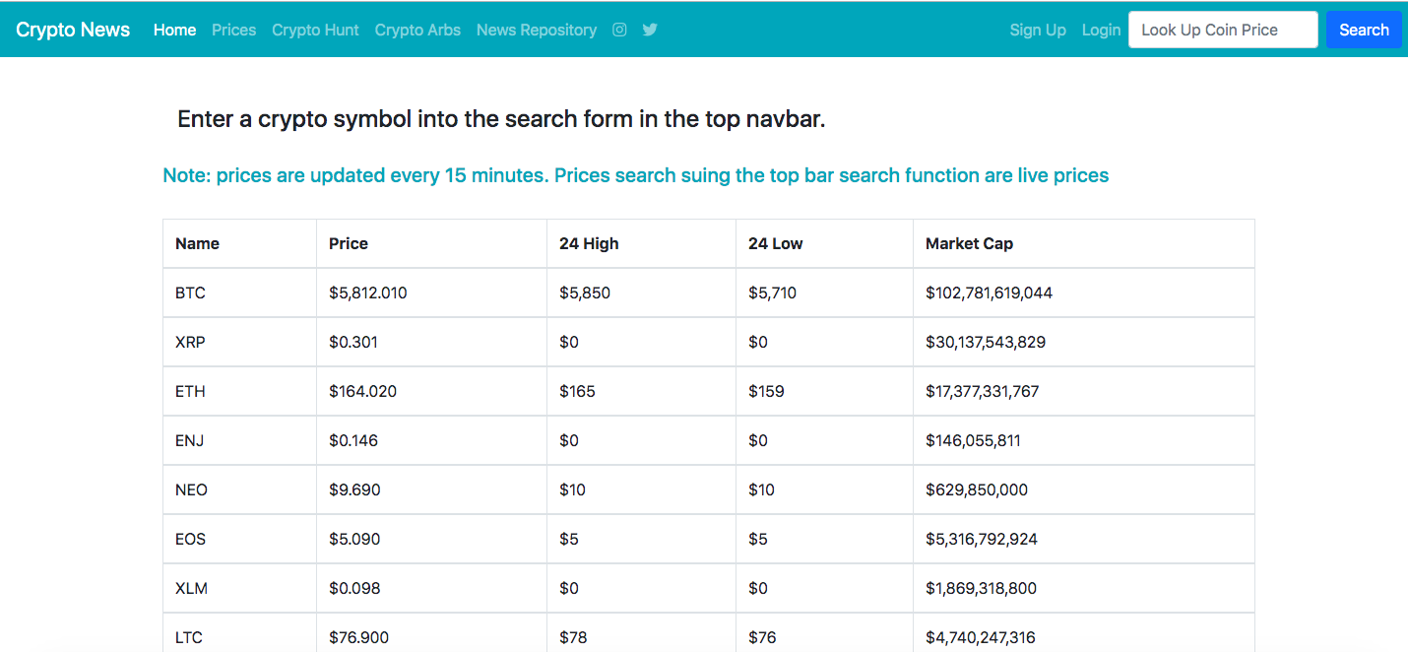Select the 24 Low column header
Screen dimensions: 1408x652
coord(824,243)
